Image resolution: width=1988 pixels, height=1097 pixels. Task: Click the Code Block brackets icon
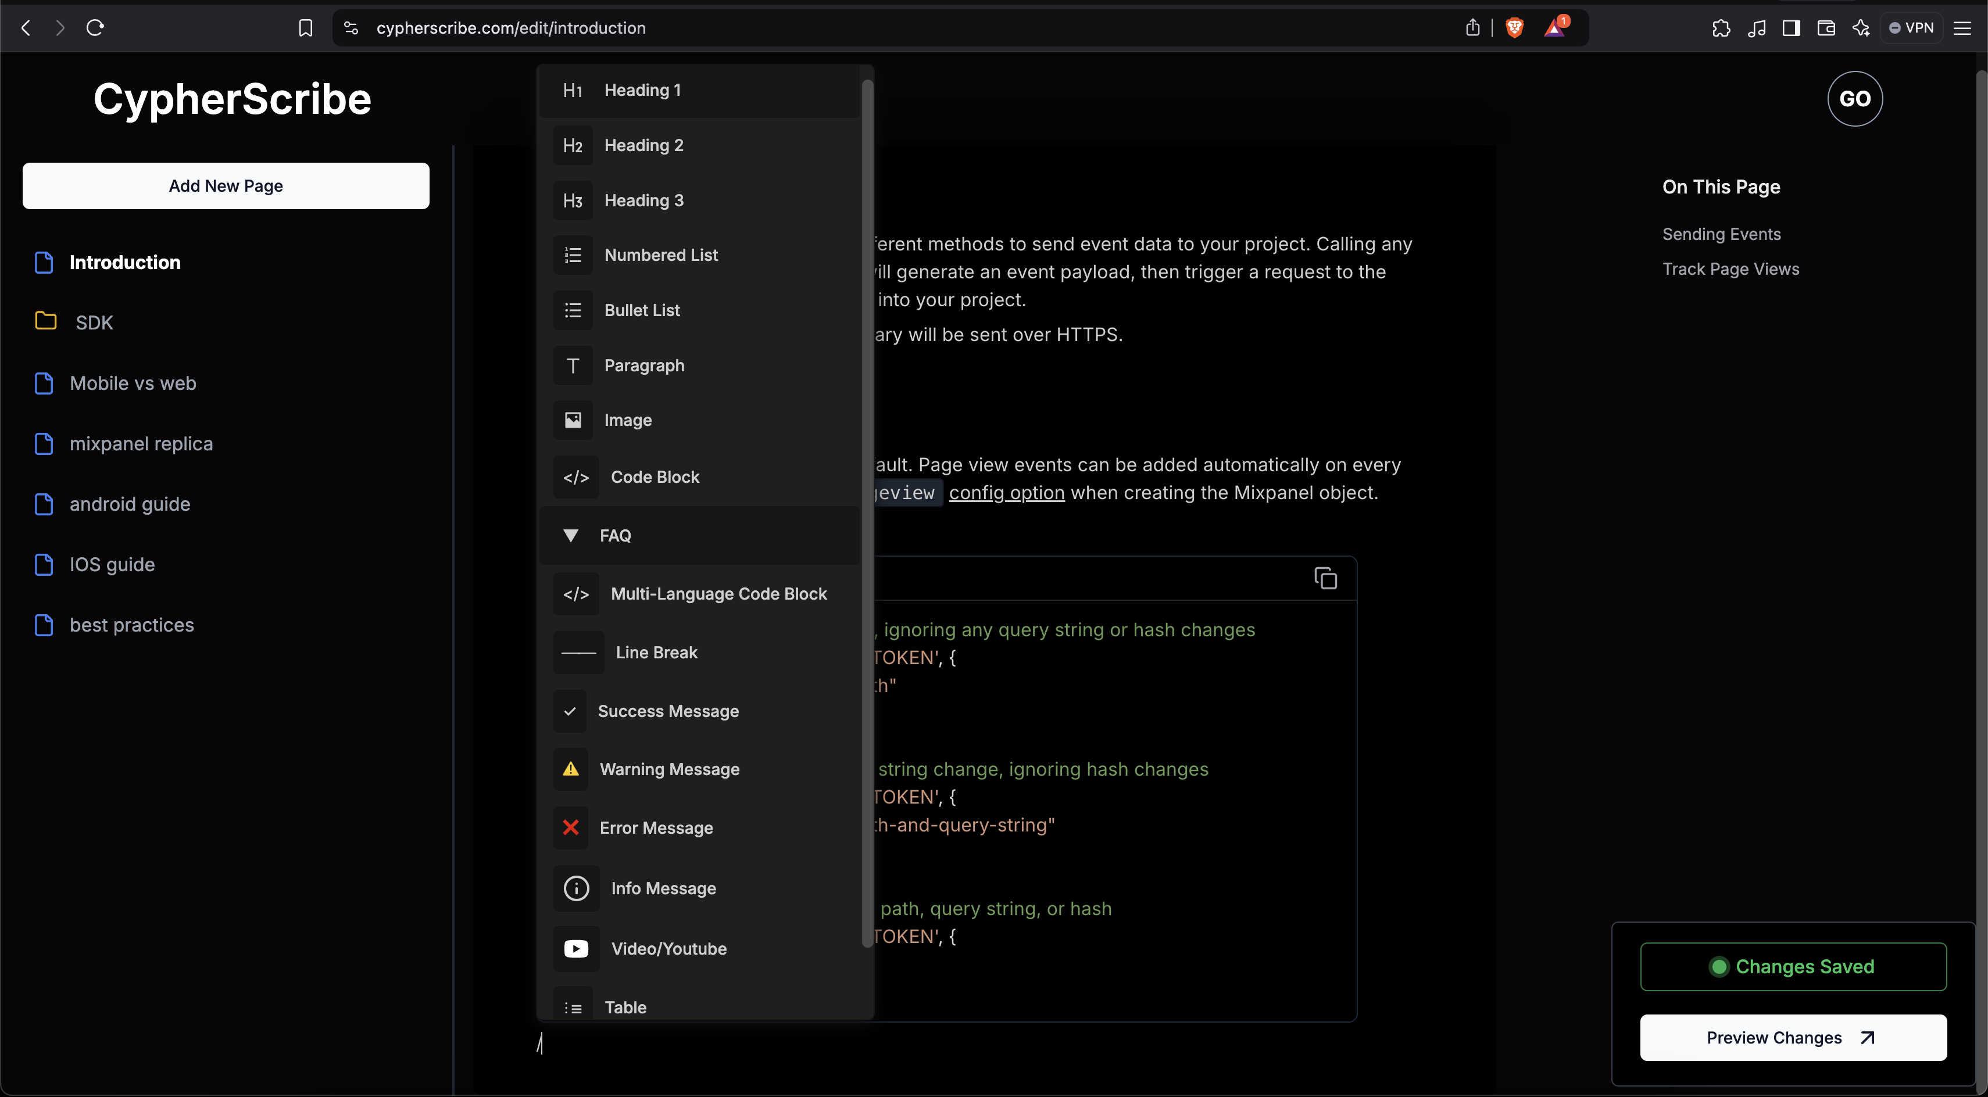575,478
